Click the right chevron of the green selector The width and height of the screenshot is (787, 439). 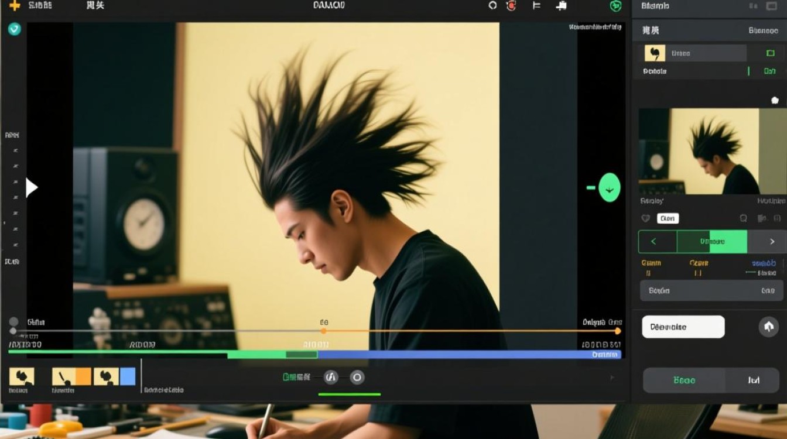(x=772, y=242)
